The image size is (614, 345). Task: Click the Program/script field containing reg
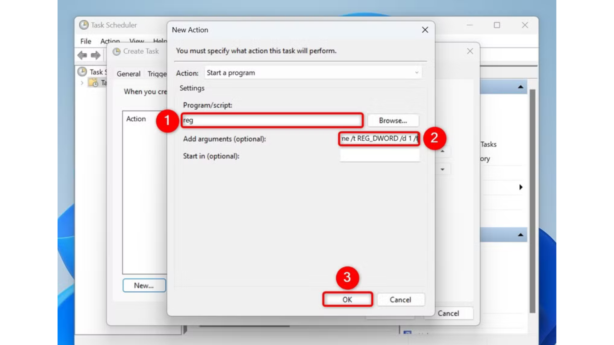point(272,120)
